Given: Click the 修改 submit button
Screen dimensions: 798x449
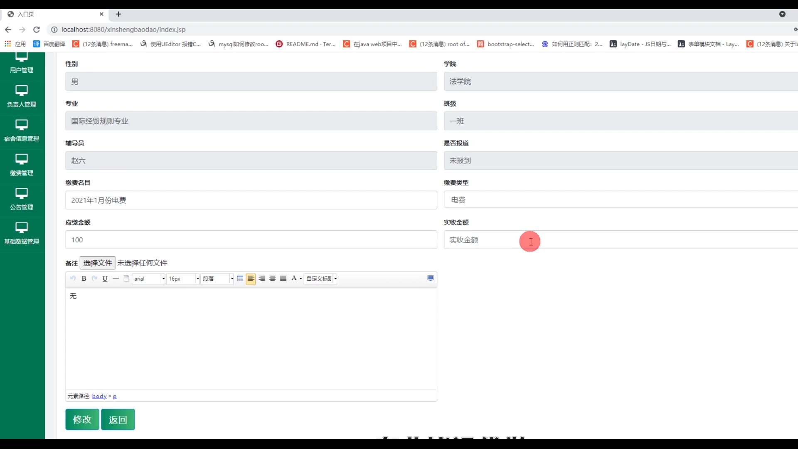Looking at the screenshot, I should pos(82,419).
